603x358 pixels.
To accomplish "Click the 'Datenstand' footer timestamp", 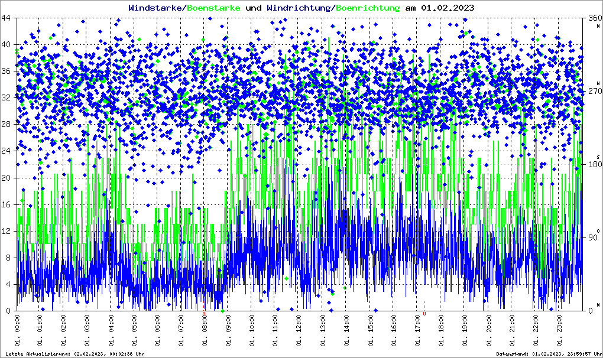I will click(549, 354).
